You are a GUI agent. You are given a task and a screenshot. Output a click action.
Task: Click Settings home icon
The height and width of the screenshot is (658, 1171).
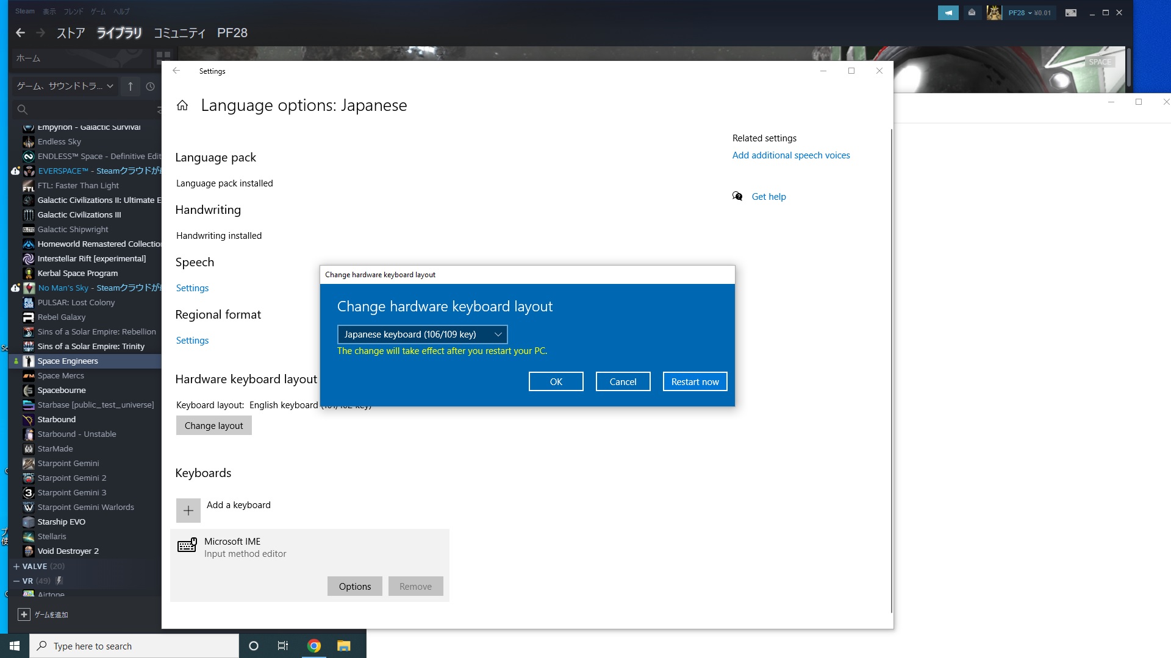click(x=182, y=105)
